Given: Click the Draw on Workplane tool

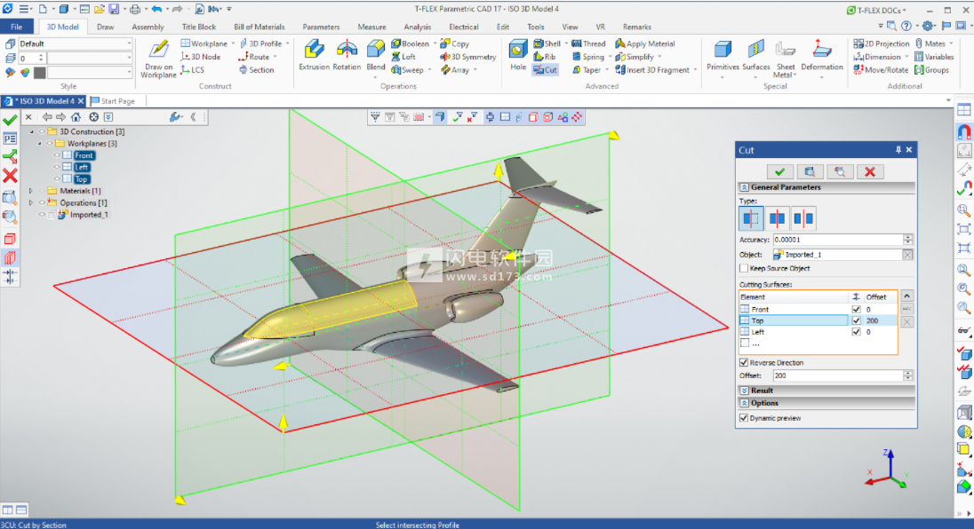Looking at the screenshot, I should 158,59.
